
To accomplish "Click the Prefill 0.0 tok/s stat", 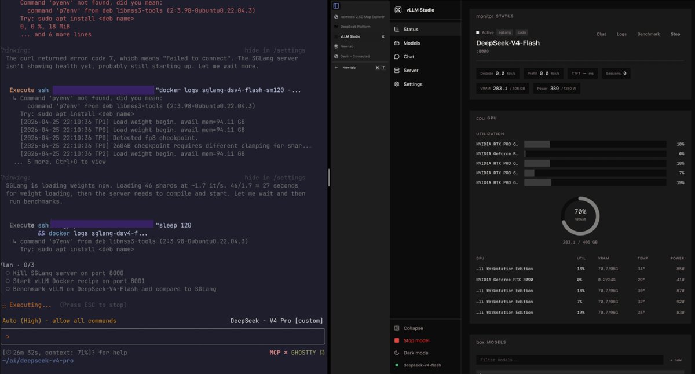I will tap(543, 74).
